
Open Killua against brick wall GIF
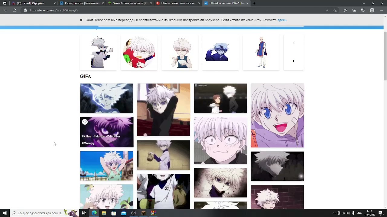point(277,197)
